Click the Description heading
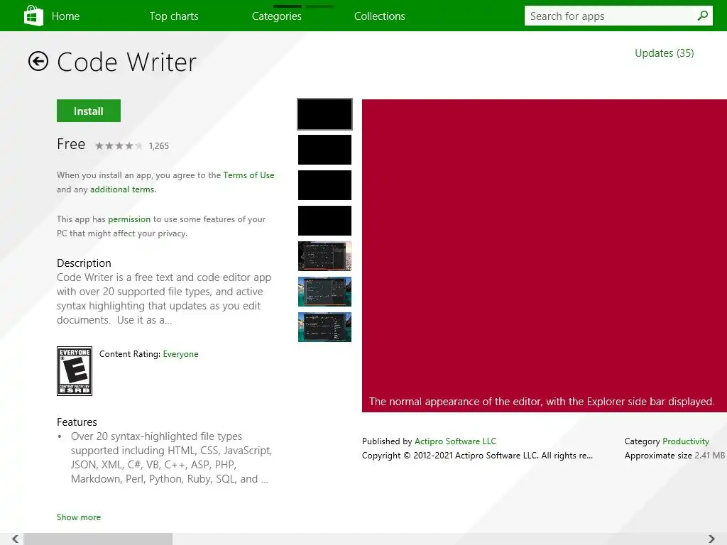Screen dimensions: 727x545 point(84,263)
